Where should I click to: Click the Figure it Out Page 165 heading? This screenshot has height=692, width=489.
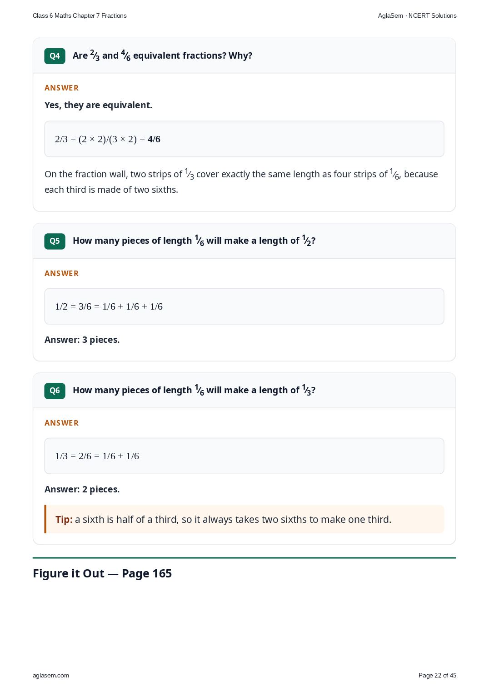point(102,573)
